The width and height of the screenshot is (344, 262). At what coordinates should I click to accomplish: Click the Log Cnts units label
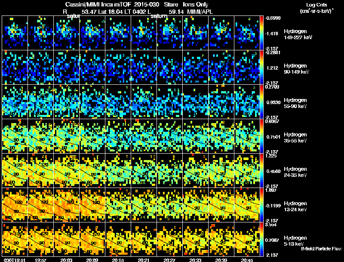click(x=316, y=8)
